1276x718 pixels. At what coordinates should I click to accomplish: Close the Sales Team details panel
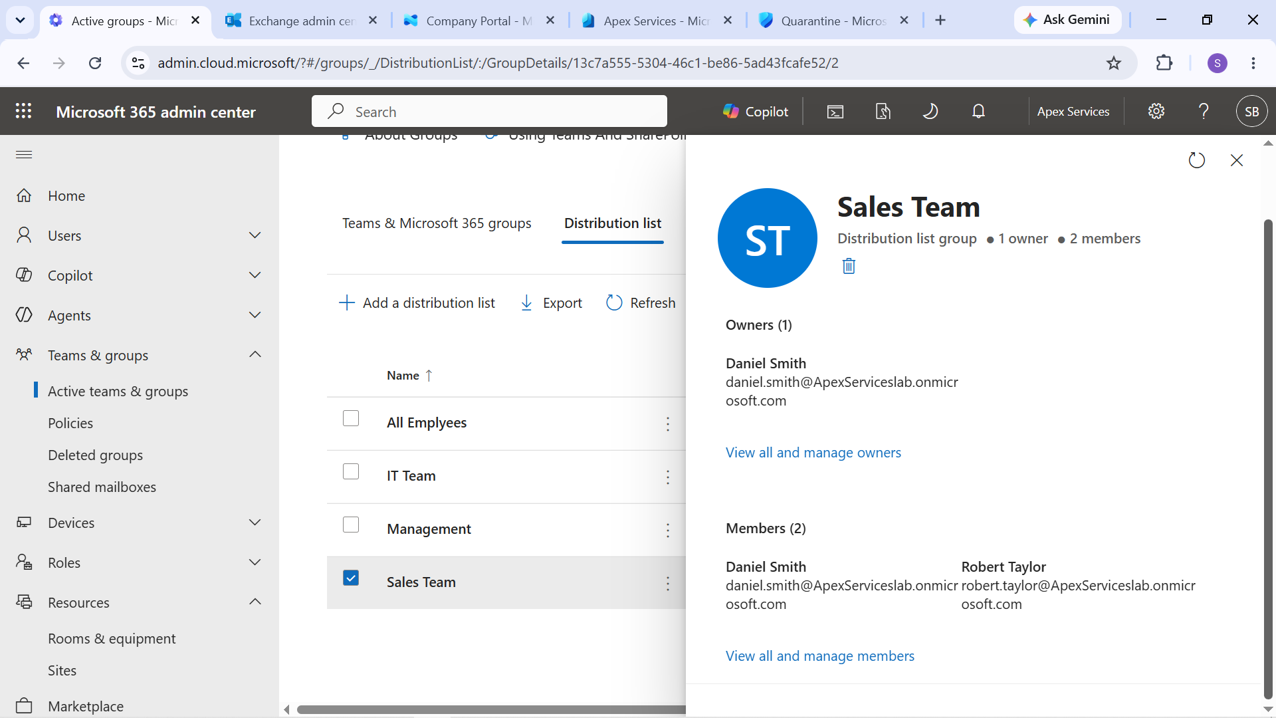click(1237, 160)
